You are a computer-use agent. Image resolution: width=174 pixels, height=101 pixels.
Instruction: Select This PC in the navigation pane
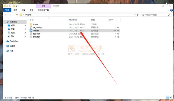pyautogui.click(x=11, y=46)
